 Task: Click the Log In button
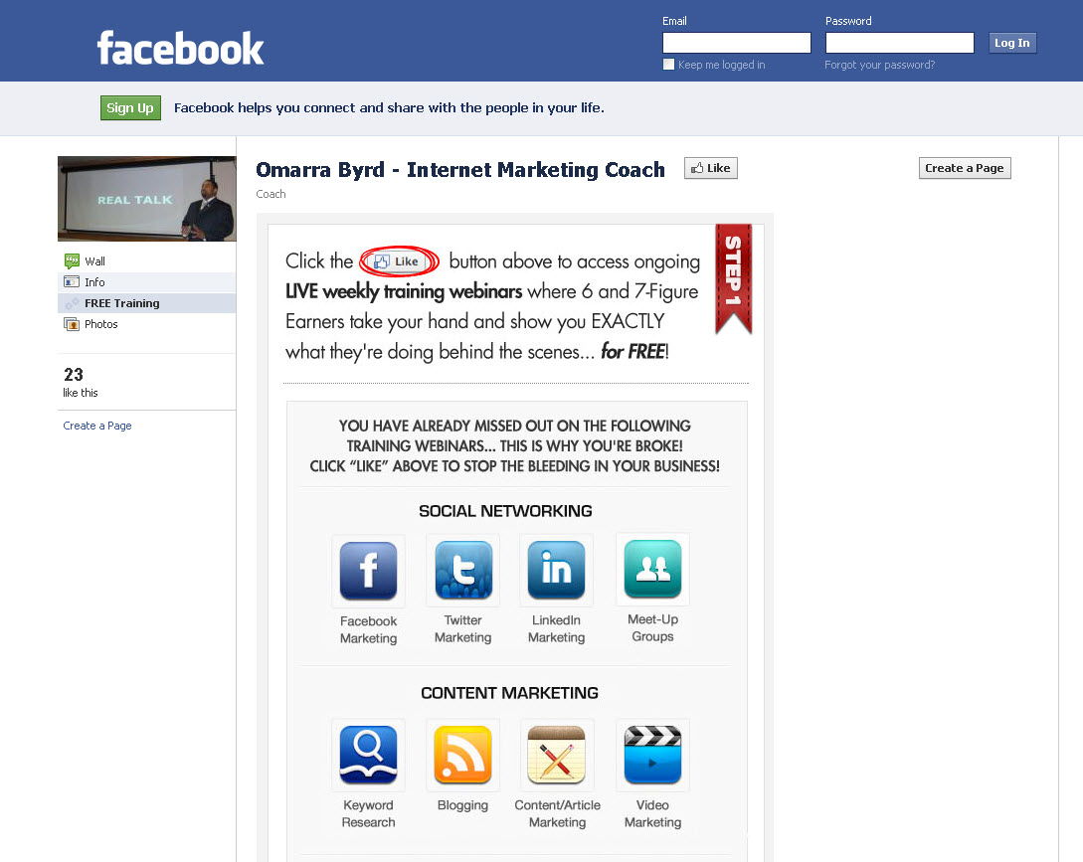click(1011, 43)
